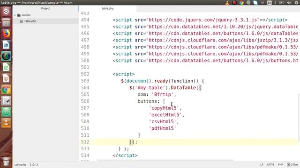Open LibreOffice Writer from the dock
300x168 pixels.
(x=6, y=45)
